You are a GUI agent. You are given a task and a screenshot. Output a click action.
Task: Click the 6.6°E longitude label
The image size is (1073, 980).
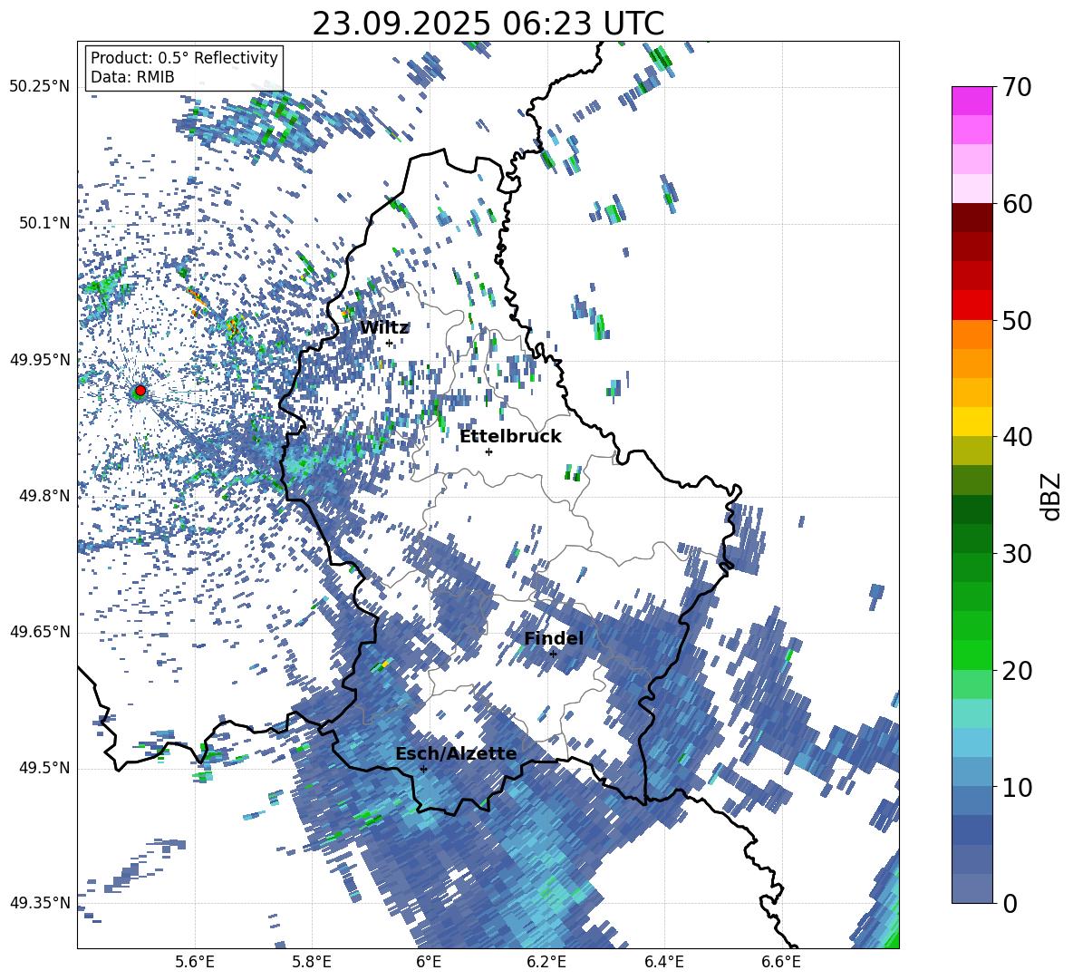coord(781,963)
